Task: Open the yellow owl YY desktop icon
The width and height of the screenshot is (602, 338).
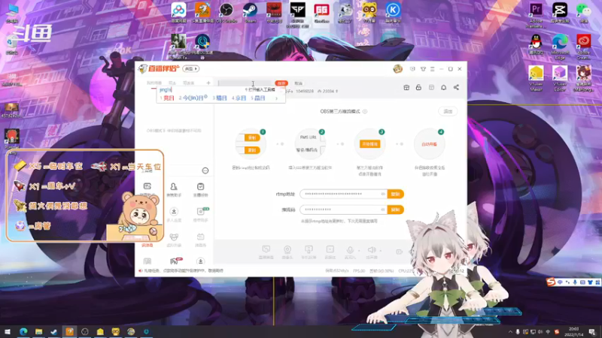Action: 369,12
